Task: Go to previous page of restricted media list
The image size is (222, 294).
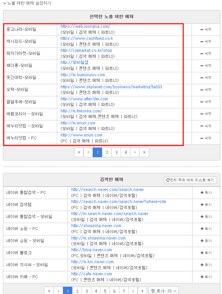Action: pyautogui.click(x=88, y=152)
